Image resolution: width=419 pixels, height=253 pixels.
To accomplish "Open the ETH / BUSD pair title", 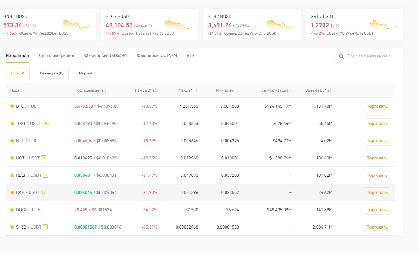I will 220,16.
